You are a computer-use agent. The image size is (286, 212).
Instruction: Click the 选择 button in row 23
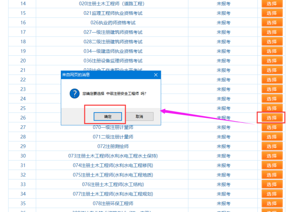(272, 89)
